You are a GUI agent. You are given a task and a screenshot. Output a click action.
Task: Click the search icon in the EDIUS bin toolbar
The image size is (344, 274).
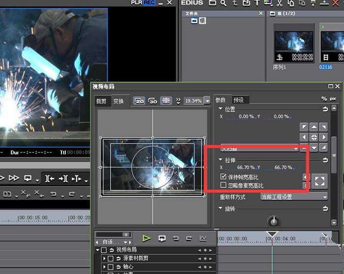point(223,3)
